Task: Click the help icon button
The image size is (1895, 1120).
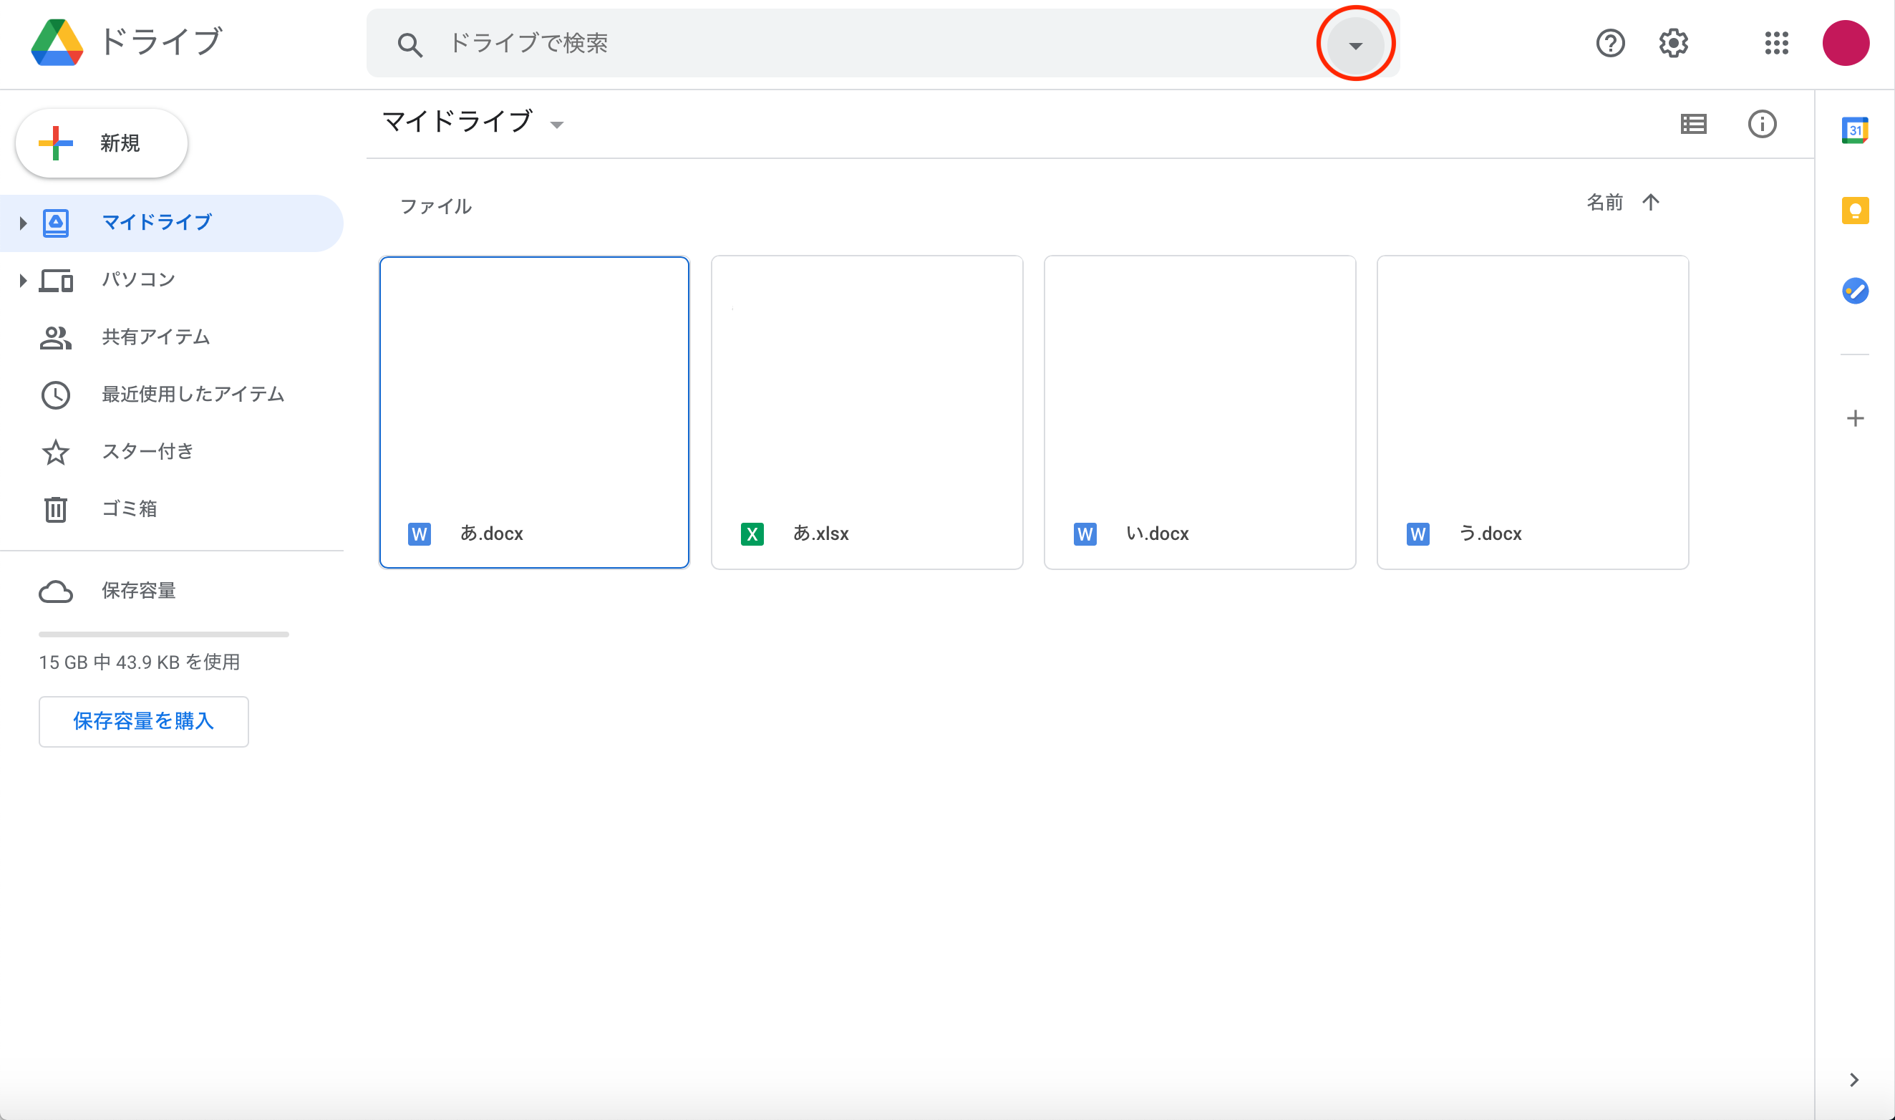Action: click(1610, 43)
